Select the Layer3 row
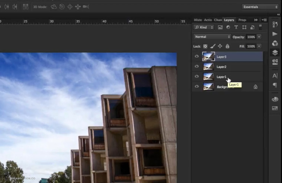282x183 pixels. point(228,57)
